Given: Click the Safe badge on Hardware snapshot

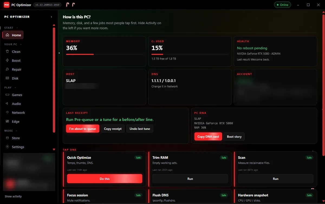Looking at the screenshot, I should click(309, 195).
